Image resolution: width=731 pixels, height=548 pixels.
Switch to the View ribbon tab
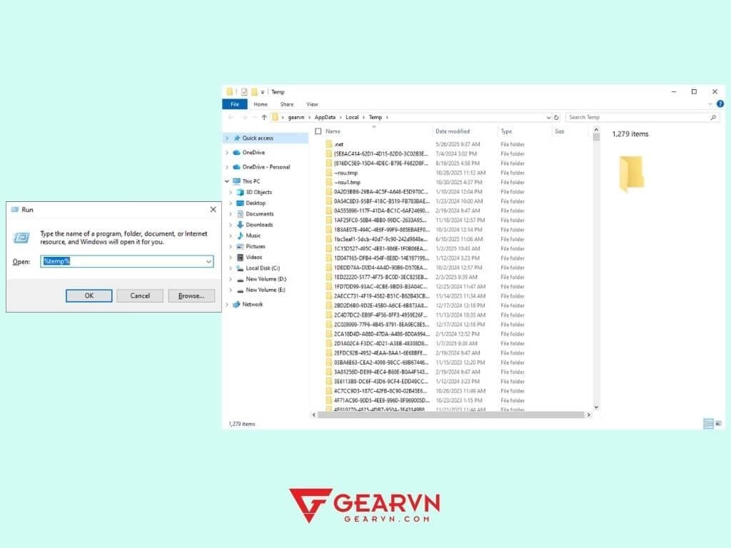tap(312, 103)
